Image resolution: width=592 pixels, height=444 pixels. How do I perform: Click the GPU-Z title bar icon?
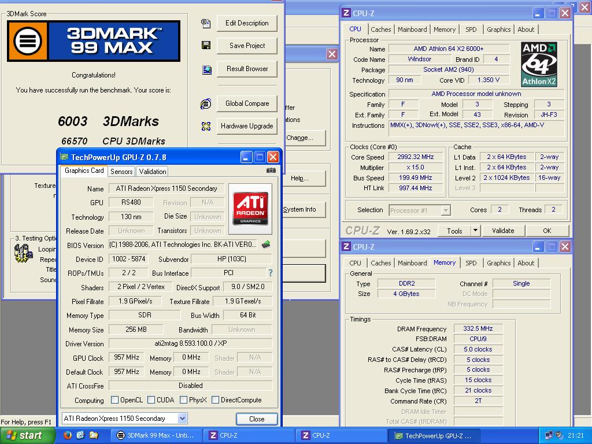click(65, 157)
